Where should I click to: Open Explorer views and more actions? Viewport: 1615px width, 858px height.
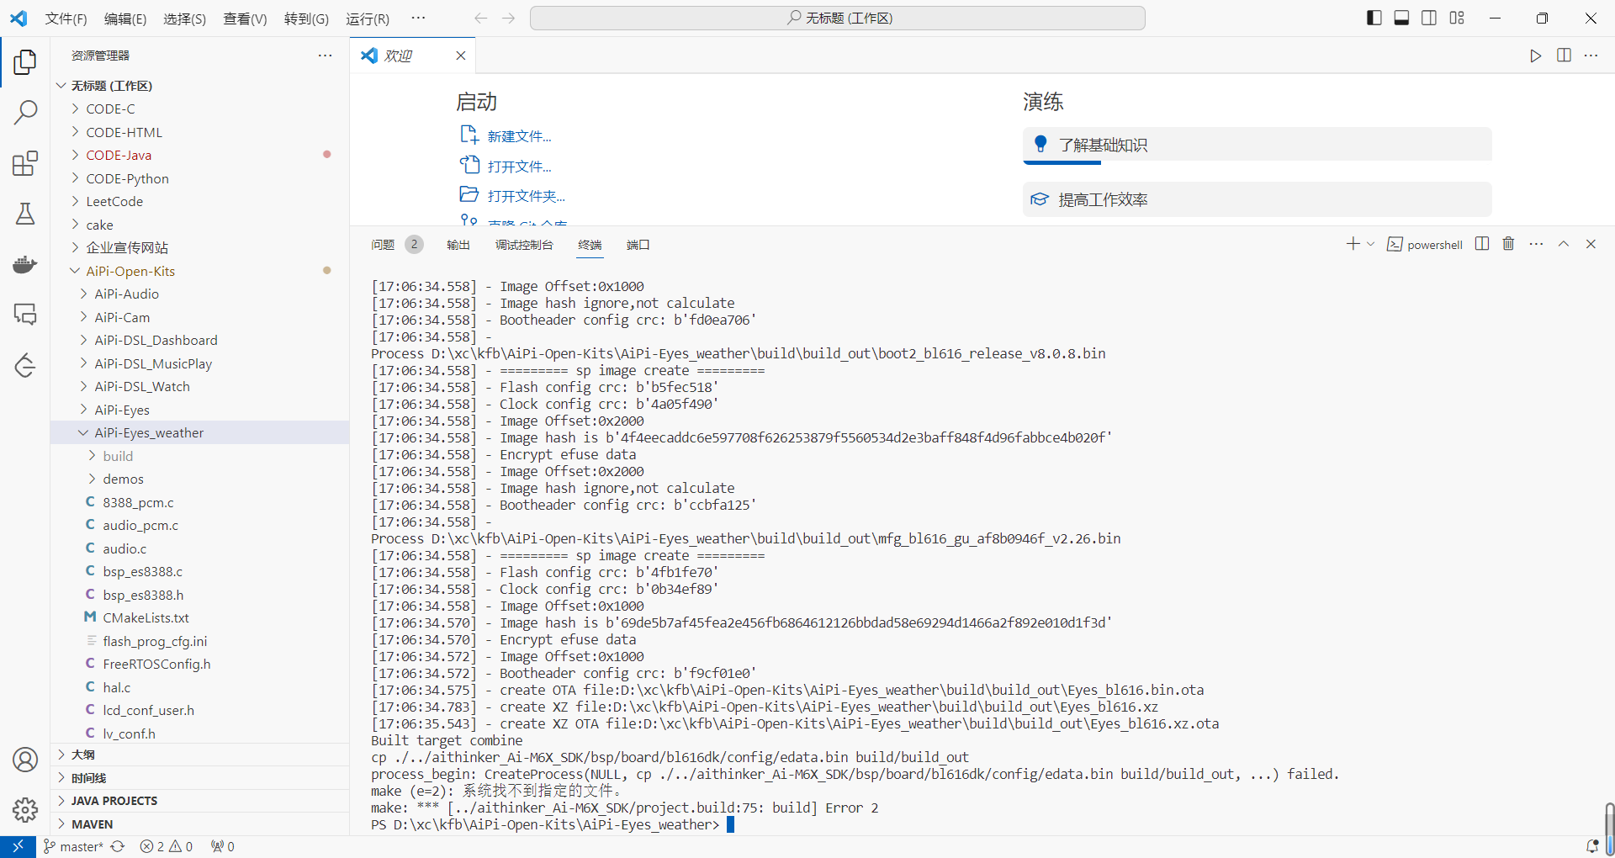click(x=325, y=56)
